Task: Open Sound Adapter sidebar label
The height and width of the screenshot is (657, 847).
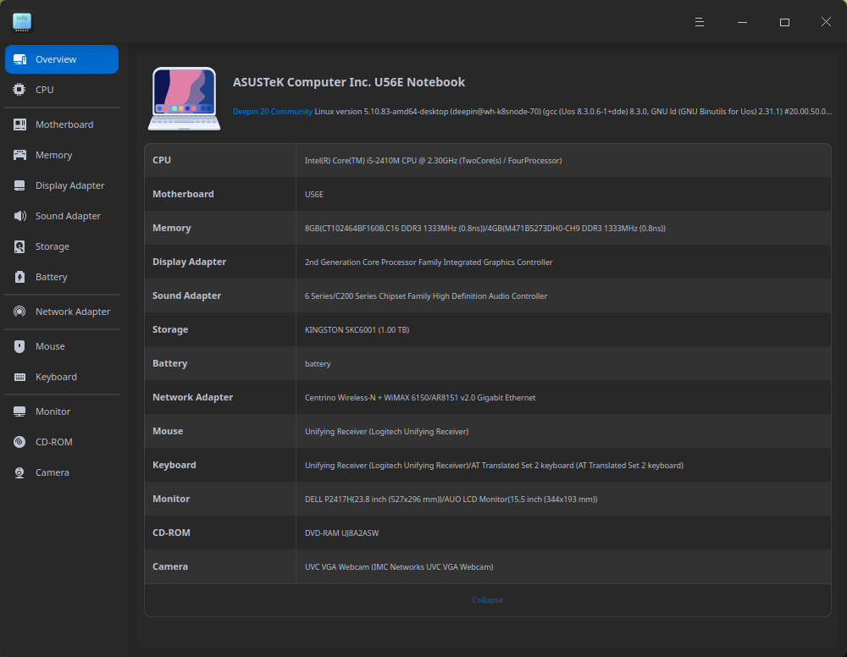Action: (x=68, y=216)
